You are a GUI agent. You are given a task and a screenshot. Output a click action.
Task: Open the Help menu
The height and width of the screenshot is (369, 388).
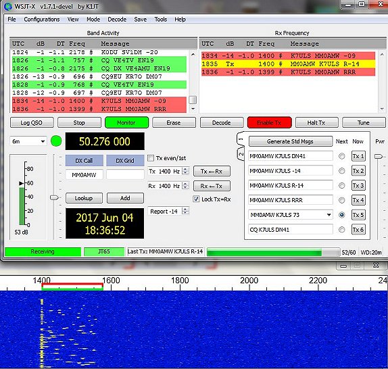pyautogui.click(x=180, y=20)
